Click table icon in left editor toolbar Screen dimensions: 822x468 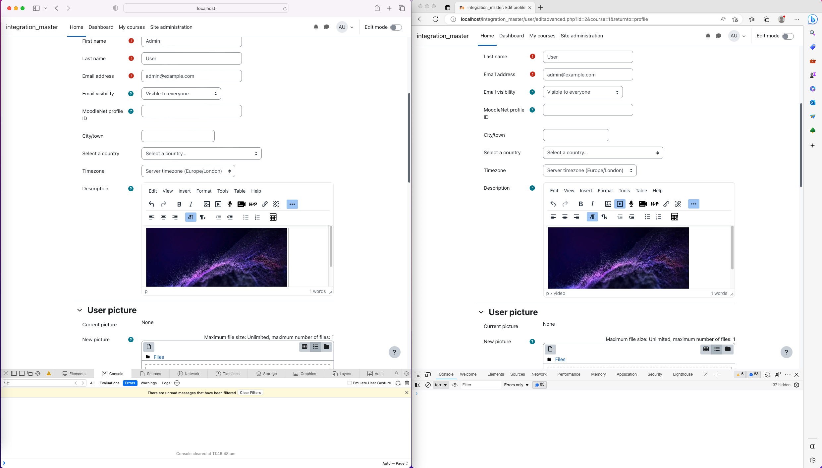273,217
